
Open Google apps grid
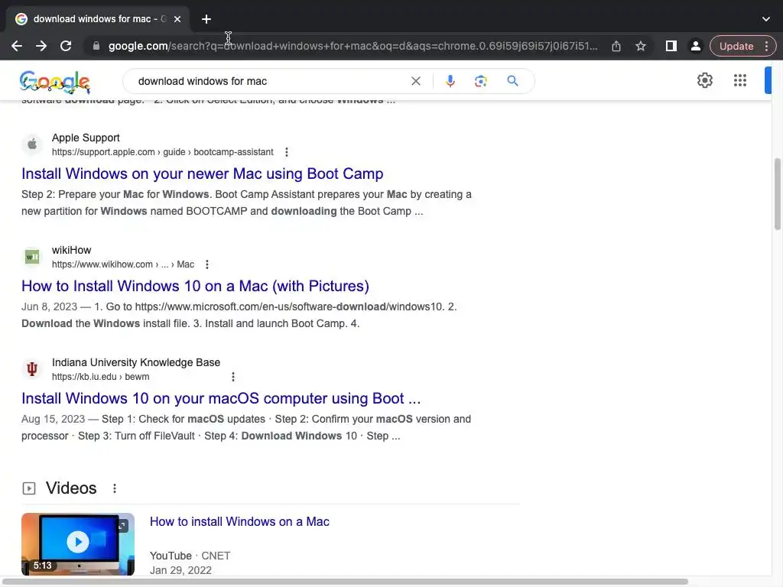pos(740,80)
